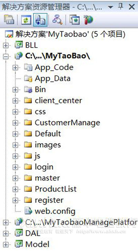This screenshot has width=138, height=252.
Task: Toggle the Nest Related Files button
Action: [x=40, y=20]
